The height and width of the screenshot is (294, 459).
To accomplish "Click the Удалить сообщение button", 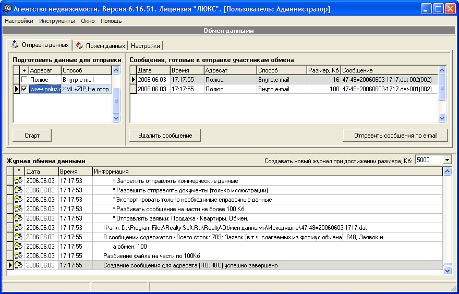I will tap(165, 136).
